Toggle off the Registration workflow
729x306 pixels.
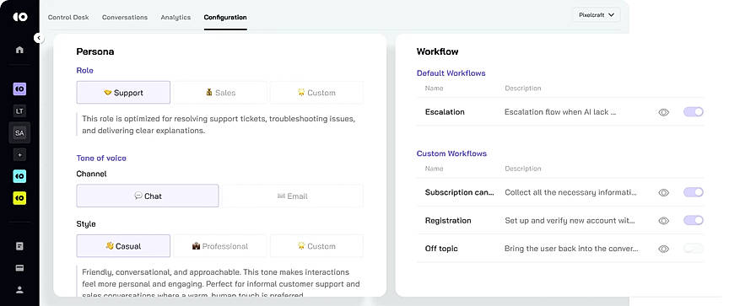[x=694, y=221]
